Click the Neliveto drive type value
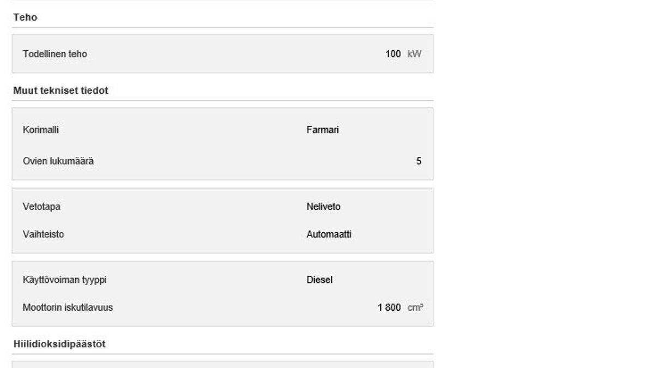 tap(323, 207)
